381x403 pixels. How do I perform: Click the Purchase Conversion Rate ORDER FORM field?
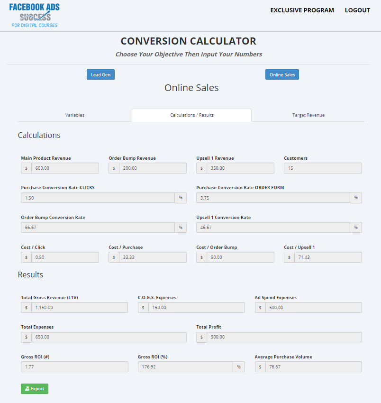click(x=273, y=198)
